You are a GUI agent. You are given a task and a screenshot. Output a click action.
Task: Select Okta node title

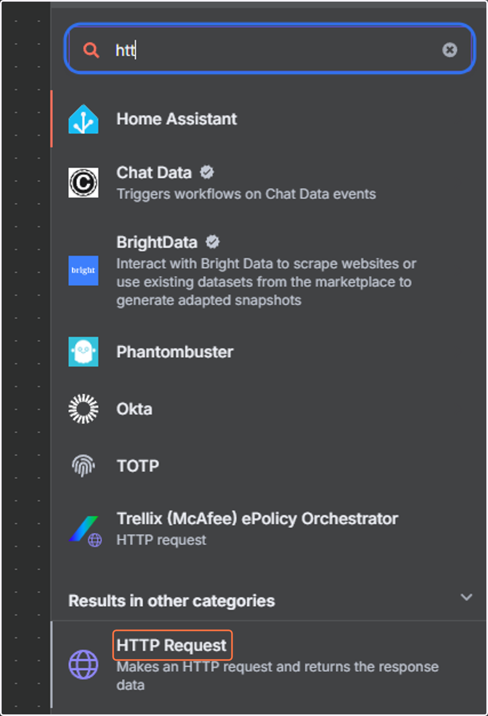134,409
